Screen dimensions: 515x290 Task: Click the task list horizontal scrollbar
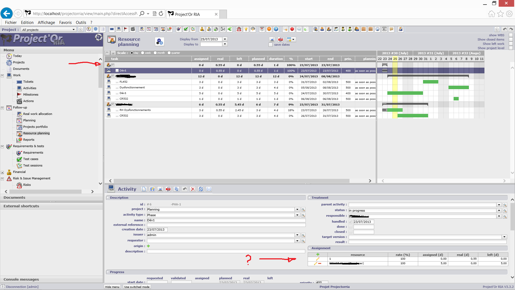click(x=231, y=181)
